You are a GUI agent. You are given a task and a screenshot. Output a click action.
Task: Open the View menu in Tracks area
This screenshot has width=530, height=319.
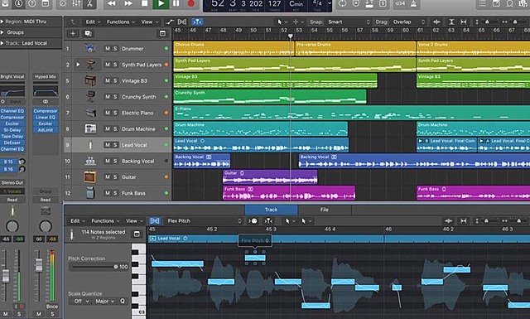(x=150, y=22)
